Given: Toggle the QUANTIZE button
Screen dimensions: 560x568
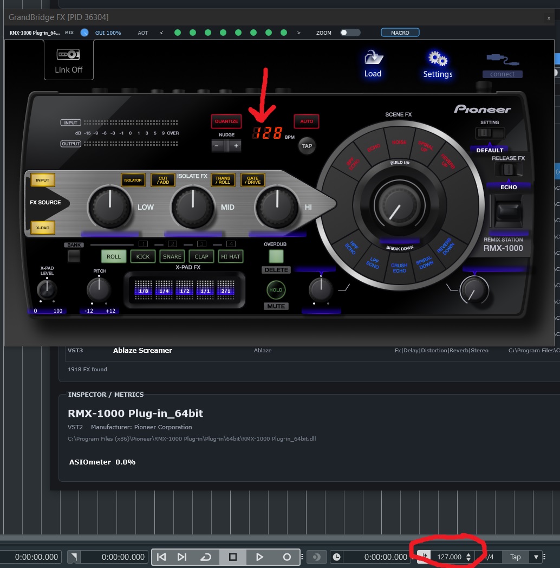Looking at the screenshot, I should coord(226,121).
